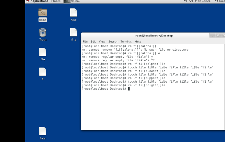The height and width of the screenshot is (142, 225).
Task: Click the terminal title root@localhost:~/Desktop
Action: (x=154, y=35)
